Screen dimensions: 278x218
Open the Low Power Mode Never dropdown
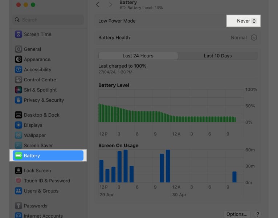click(246, 21)
